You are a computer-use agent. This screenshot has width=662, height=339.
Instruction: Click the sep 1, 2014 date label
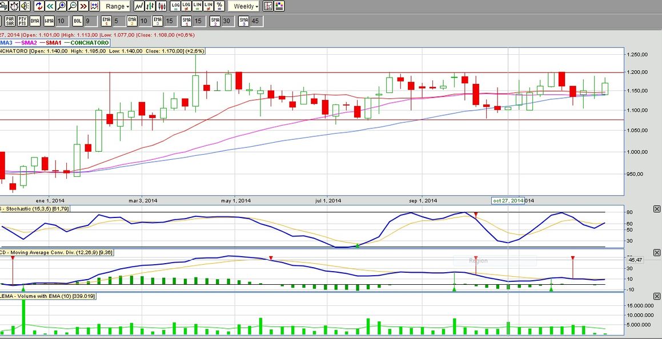tap(423, 201)
